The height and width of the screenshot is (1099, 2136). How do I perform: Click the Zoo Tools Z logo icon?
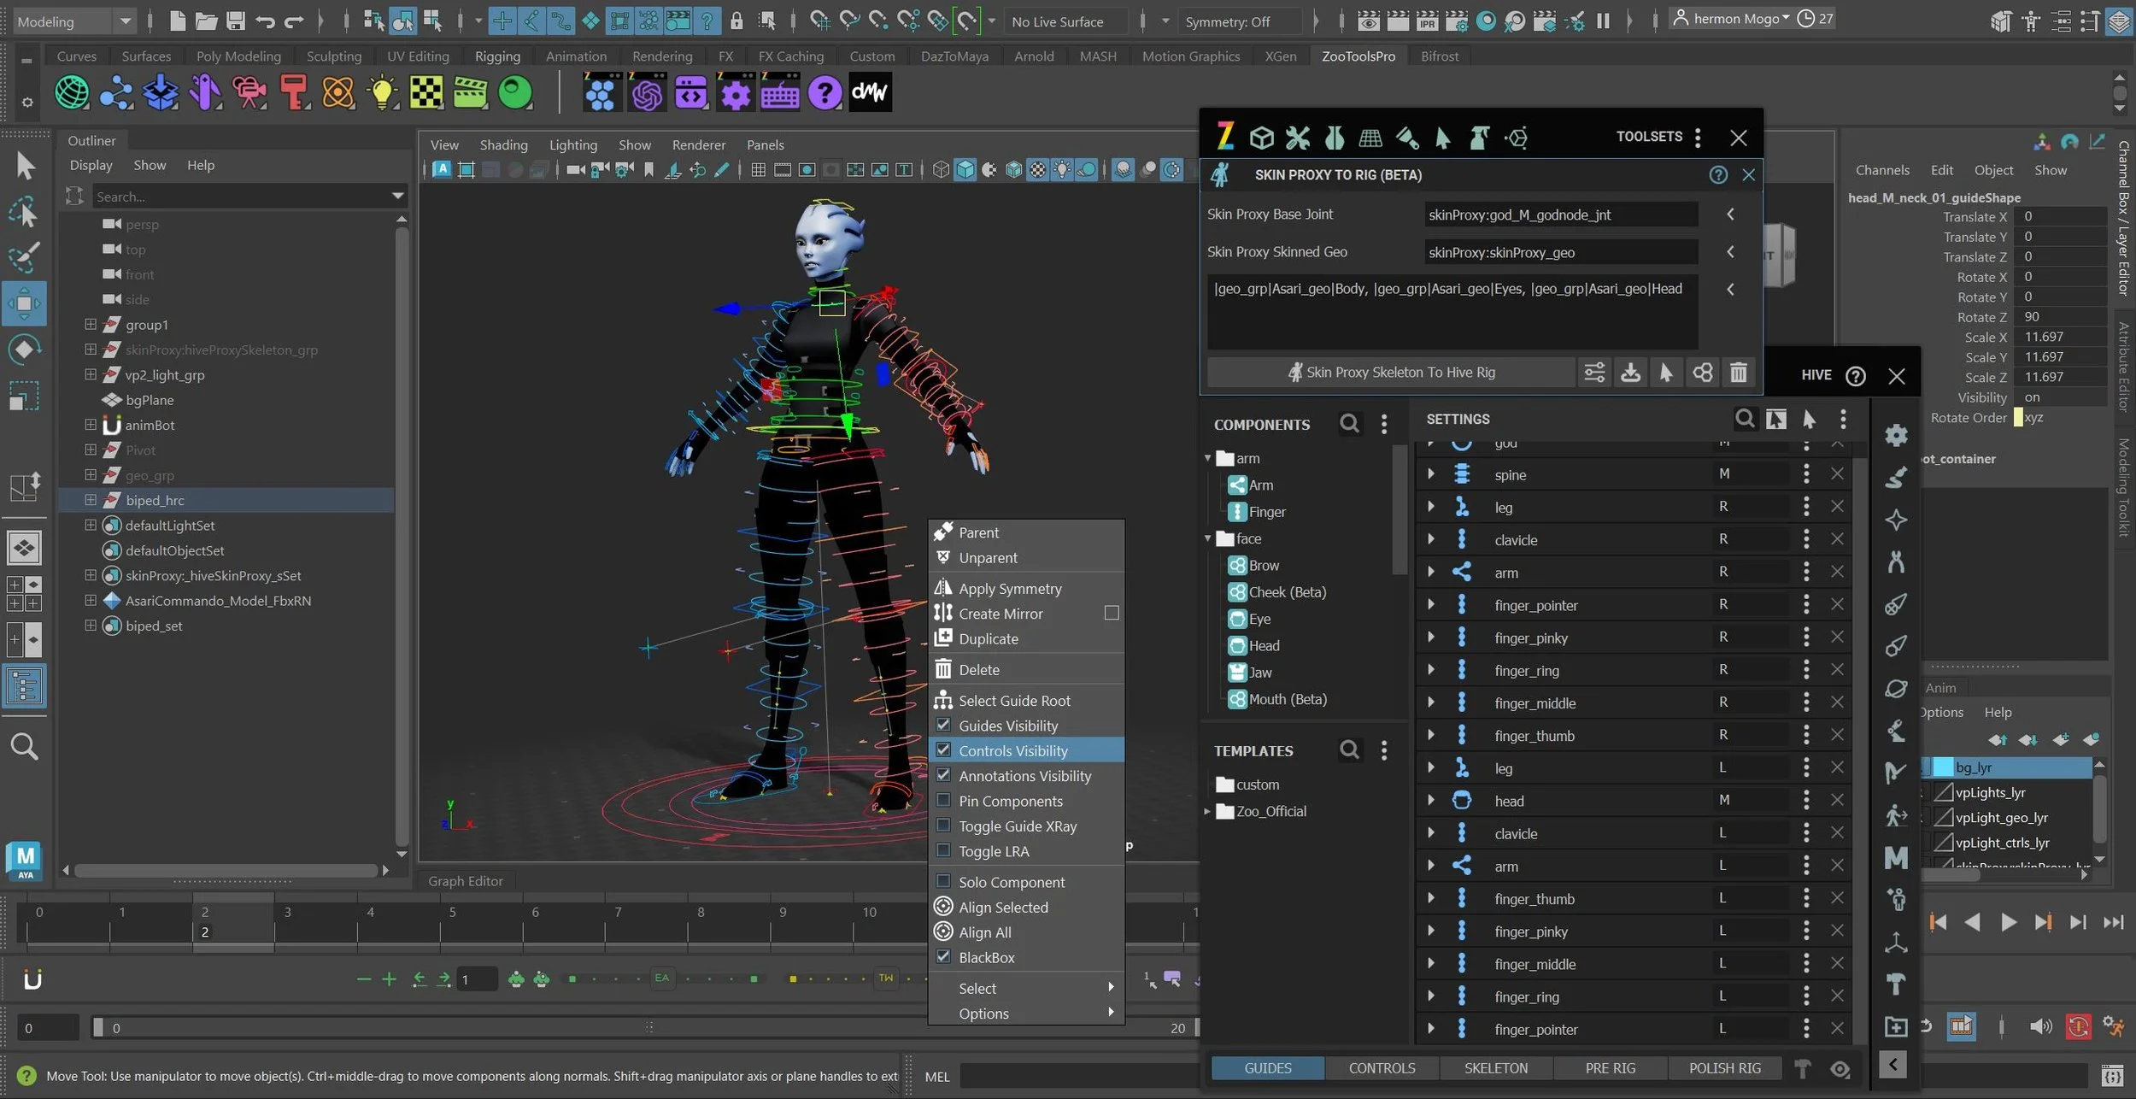[1225, 137]
